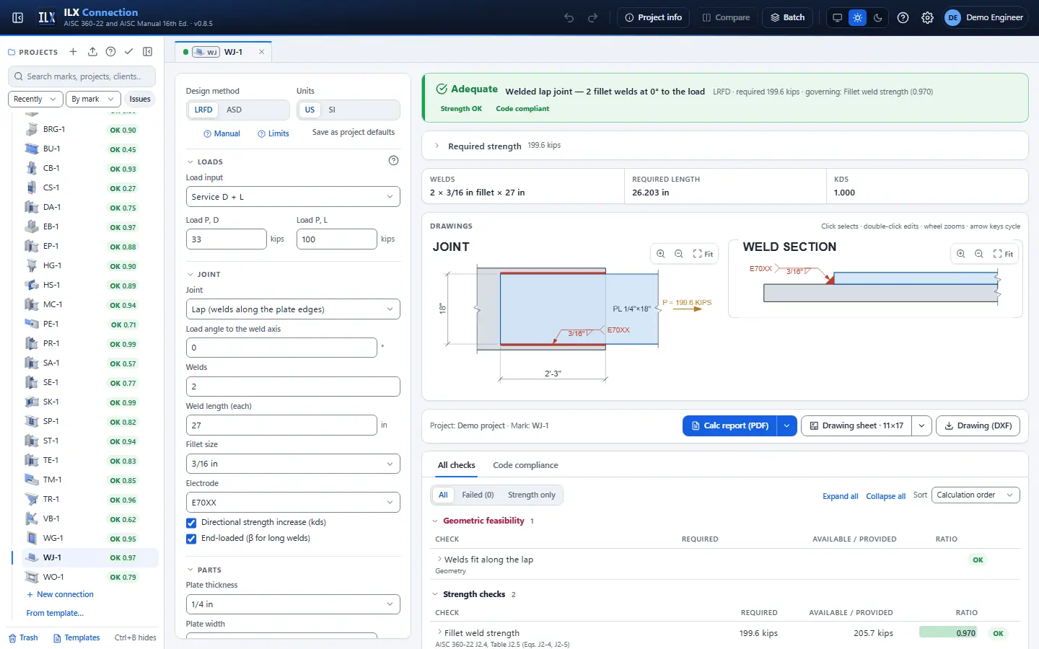
Task: Switch to dark theme moon icon
Action: tap(878, 17)
